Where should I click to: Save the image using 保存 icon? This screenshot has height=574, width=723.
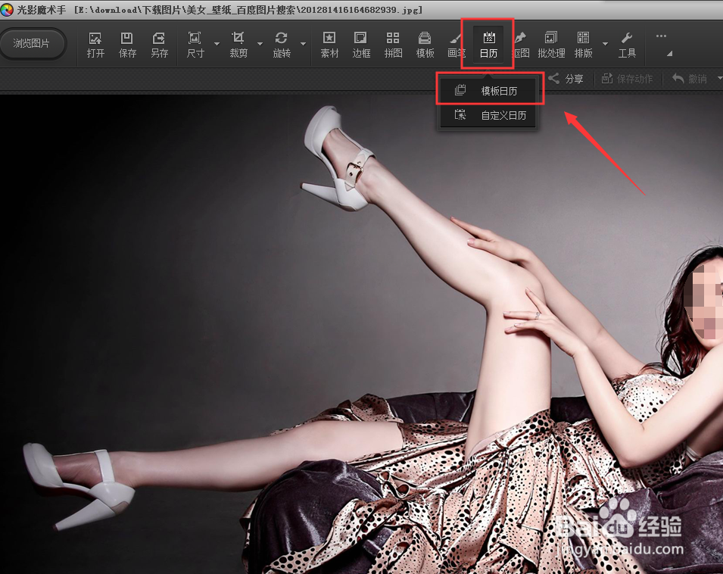127,45
